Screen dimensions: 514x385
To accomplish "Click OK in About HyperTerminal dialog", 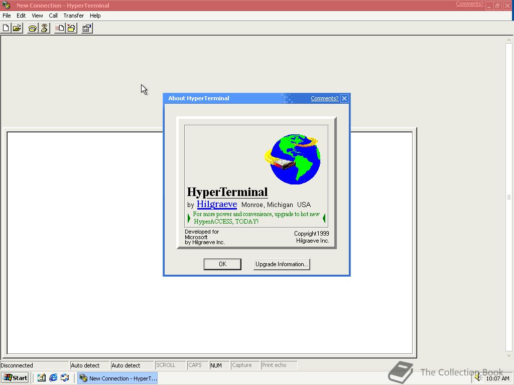I will (x=222, y=264).
